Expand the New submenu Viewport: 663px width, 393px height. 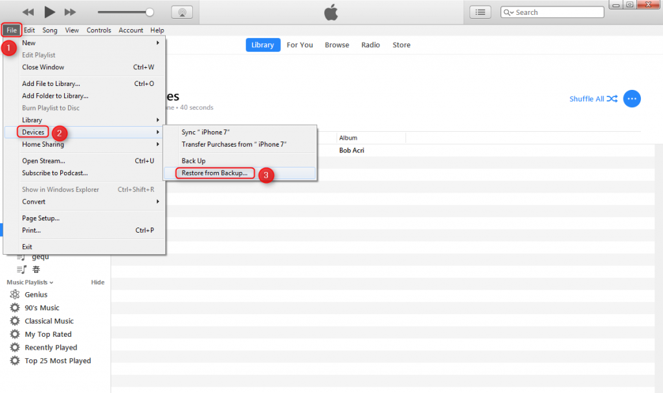[x=91, y=43]
